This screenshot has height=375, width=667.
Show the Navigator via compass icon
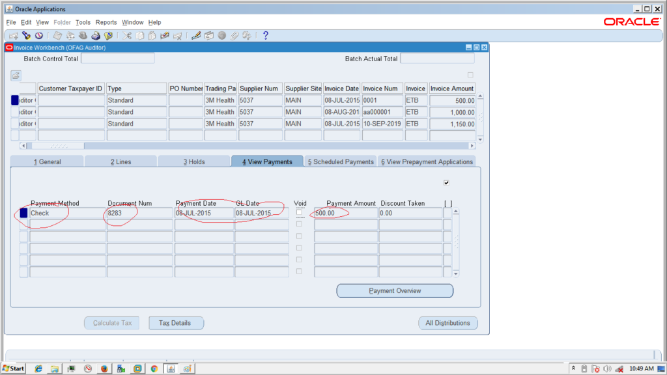tap(38, 36)
